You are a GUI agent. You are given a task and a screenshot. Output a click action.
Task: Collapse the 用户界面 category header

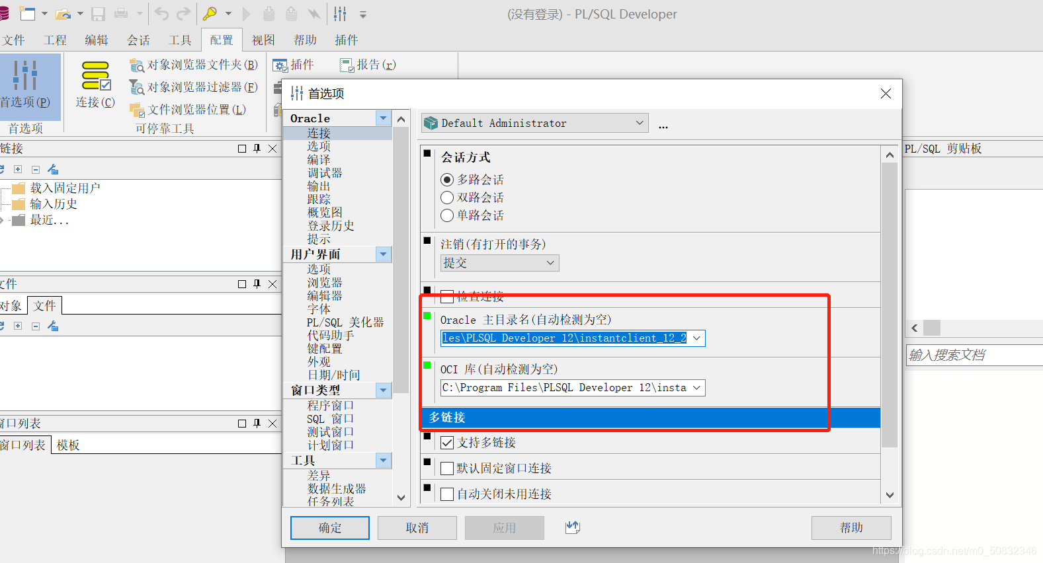click(x=384, y=254)
